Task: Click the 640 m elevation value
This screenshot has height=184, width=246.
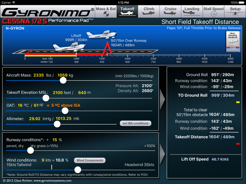Action: click(x=82, y=93)
